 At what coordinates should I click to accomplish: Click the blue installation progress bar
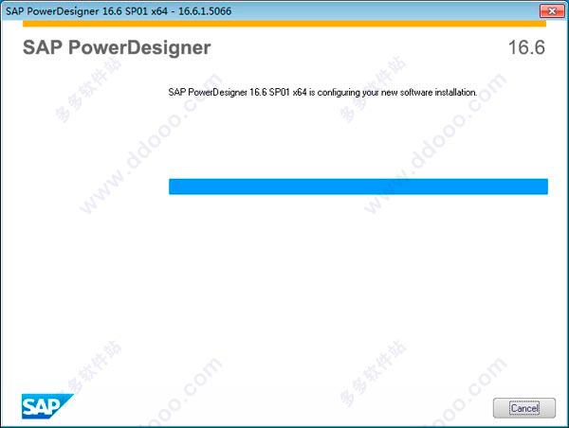coord(358,187)
